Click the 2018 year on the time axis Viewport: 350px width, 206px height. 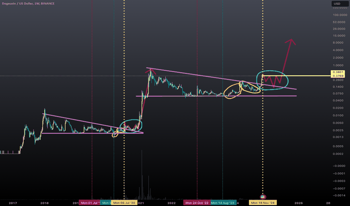click(x=44, y=203)
